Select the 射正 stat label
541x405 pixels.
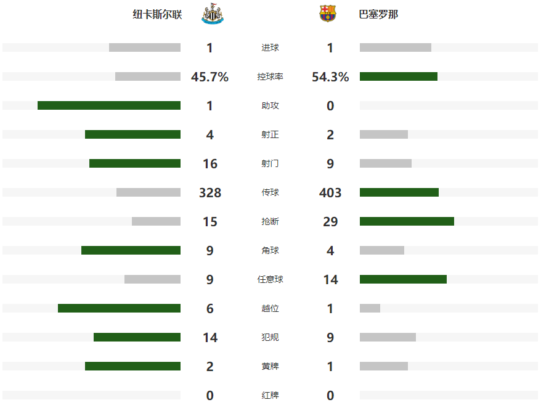click(270, 134)
